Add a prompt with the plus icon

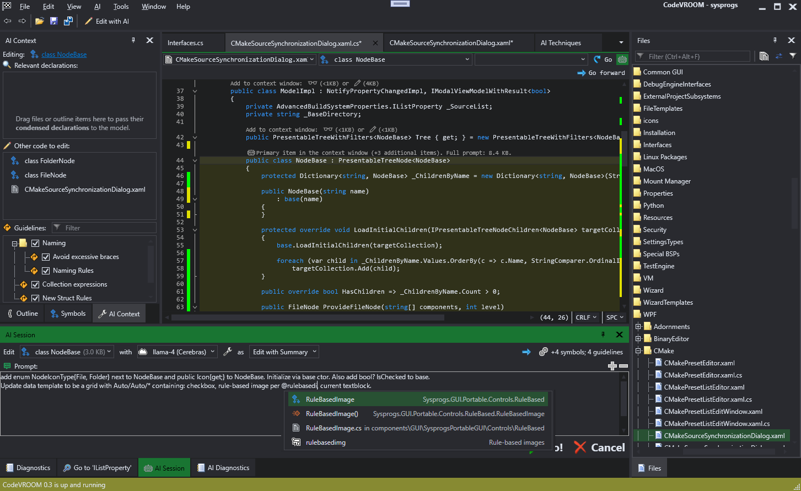pyautogui.click(x=612, y=366)
